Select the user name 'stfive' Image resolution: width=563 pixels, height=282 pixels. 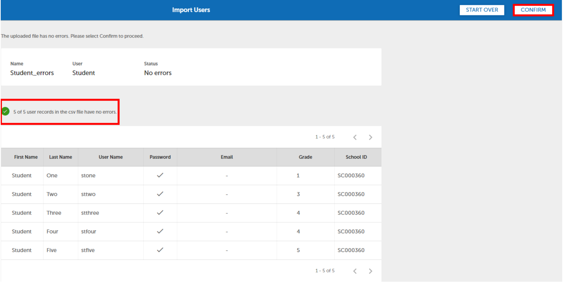pos(88,250)
